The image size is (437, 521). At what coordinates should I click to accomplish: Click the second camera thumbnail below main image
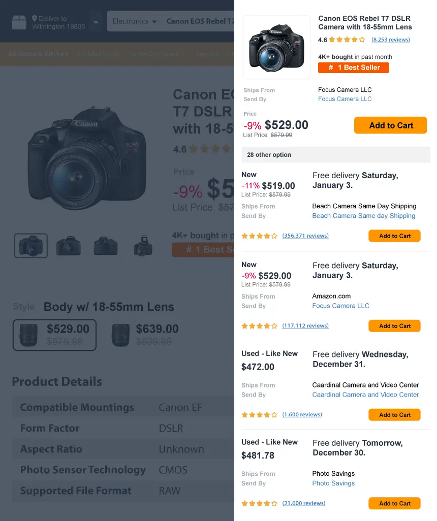click(x=68, y=246)
